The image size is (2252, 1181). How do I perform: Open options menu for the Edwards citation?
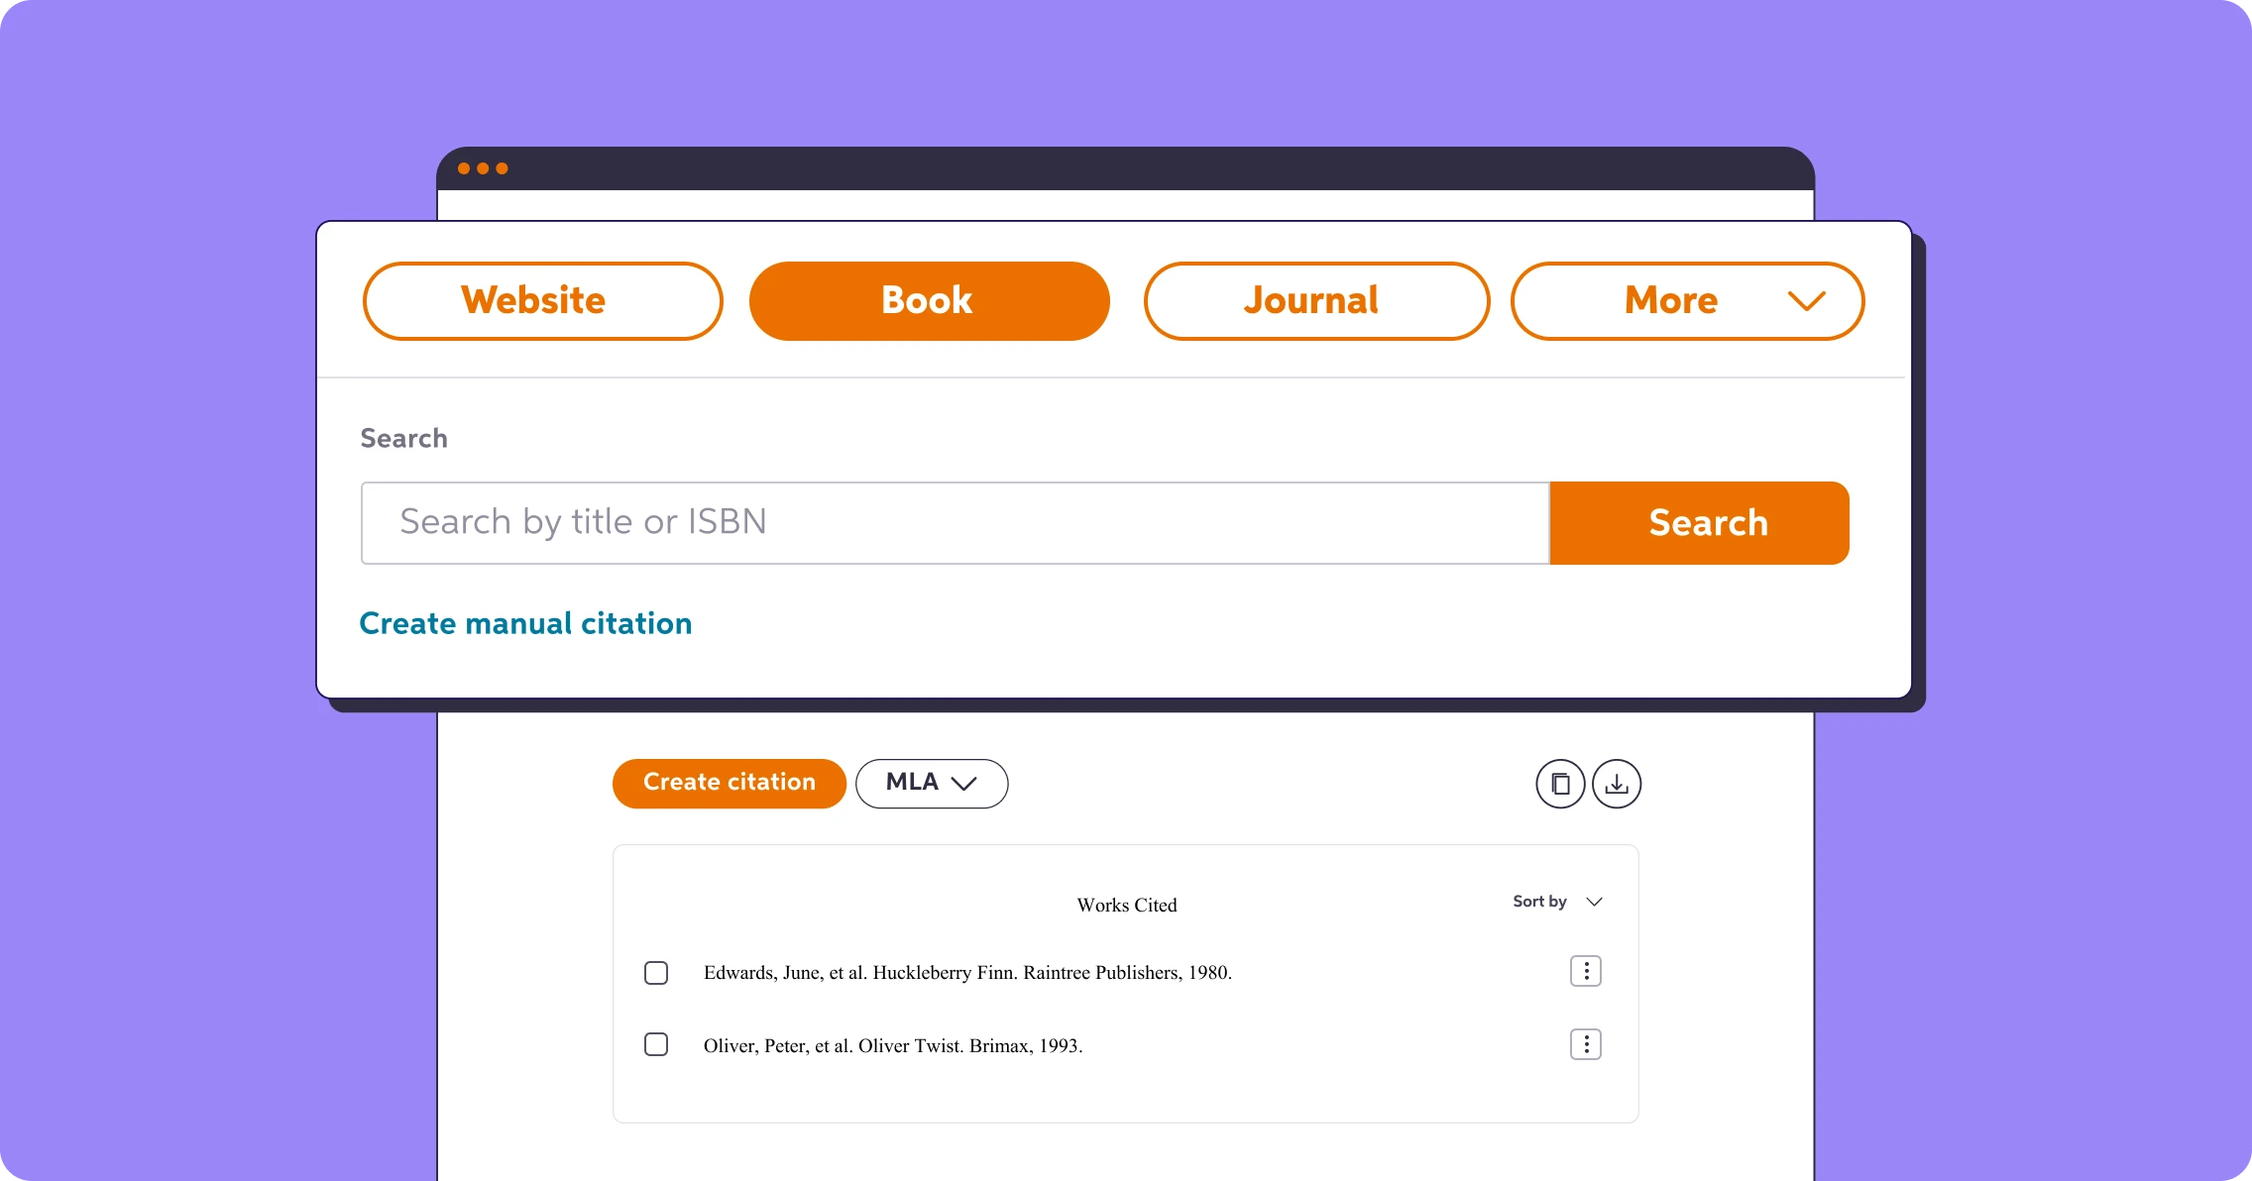coord(1586,971)
